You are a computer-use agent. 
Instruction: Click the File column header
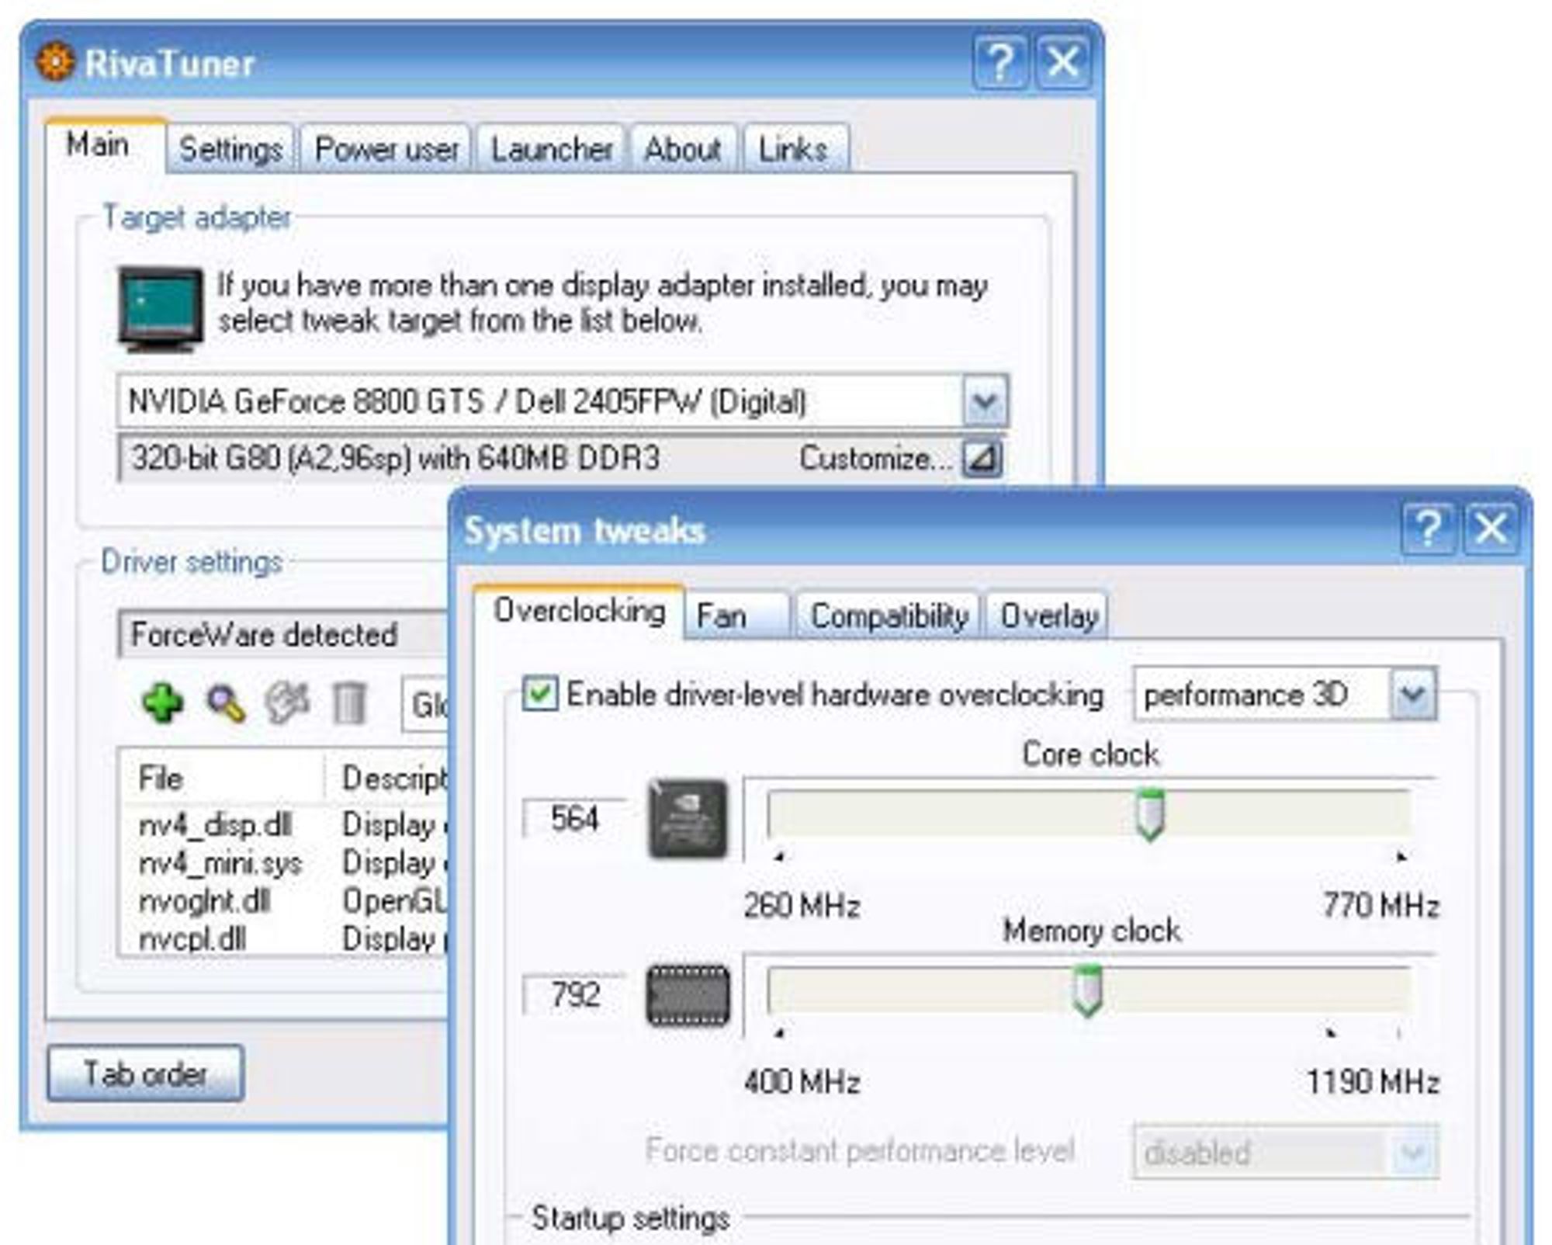pos(223,778)
